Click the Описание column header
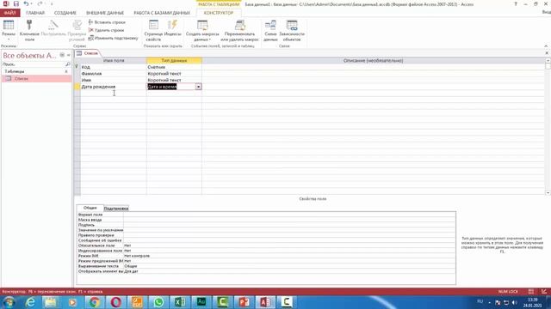The height and width of the screenshot is (309, 551). (373, 61)
